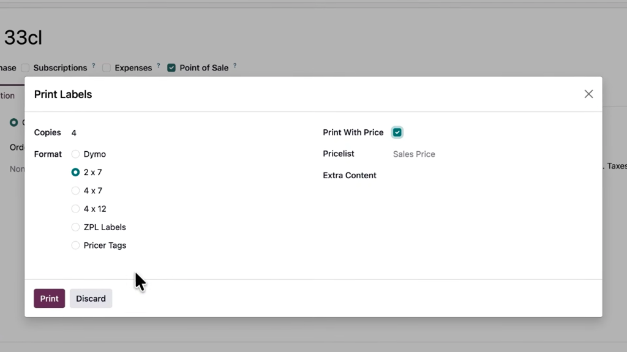Click the Copies label
This screenshot has height=352, width=627.
coord(47,132)
